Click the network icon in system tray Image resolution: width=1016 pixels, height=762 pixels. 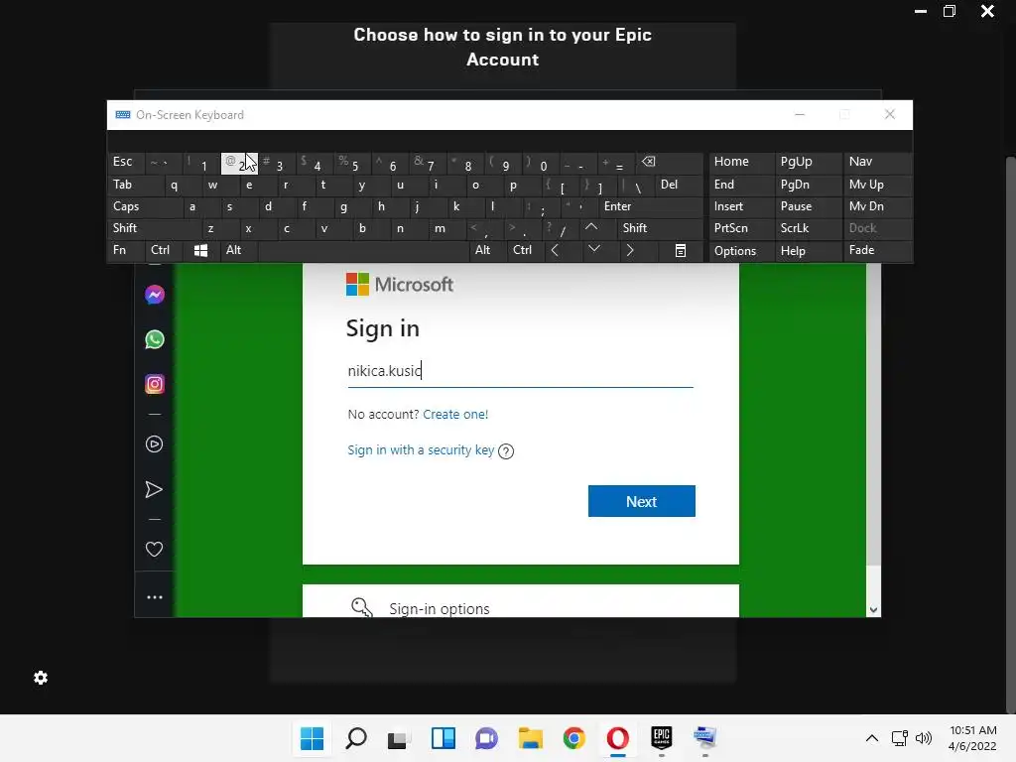[x=899, y=738]
